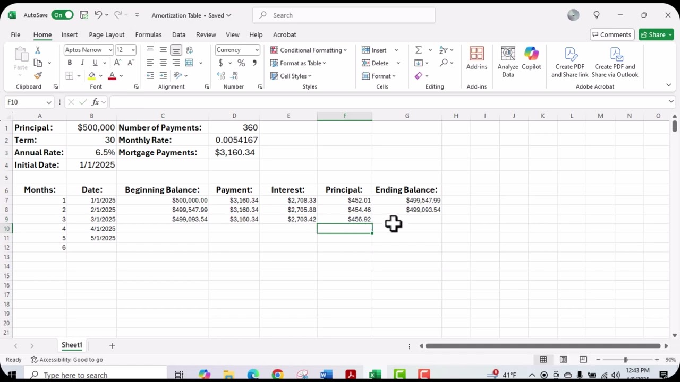Open Find & Select magnifier icon
680x382 pixels.
point(444,63)
